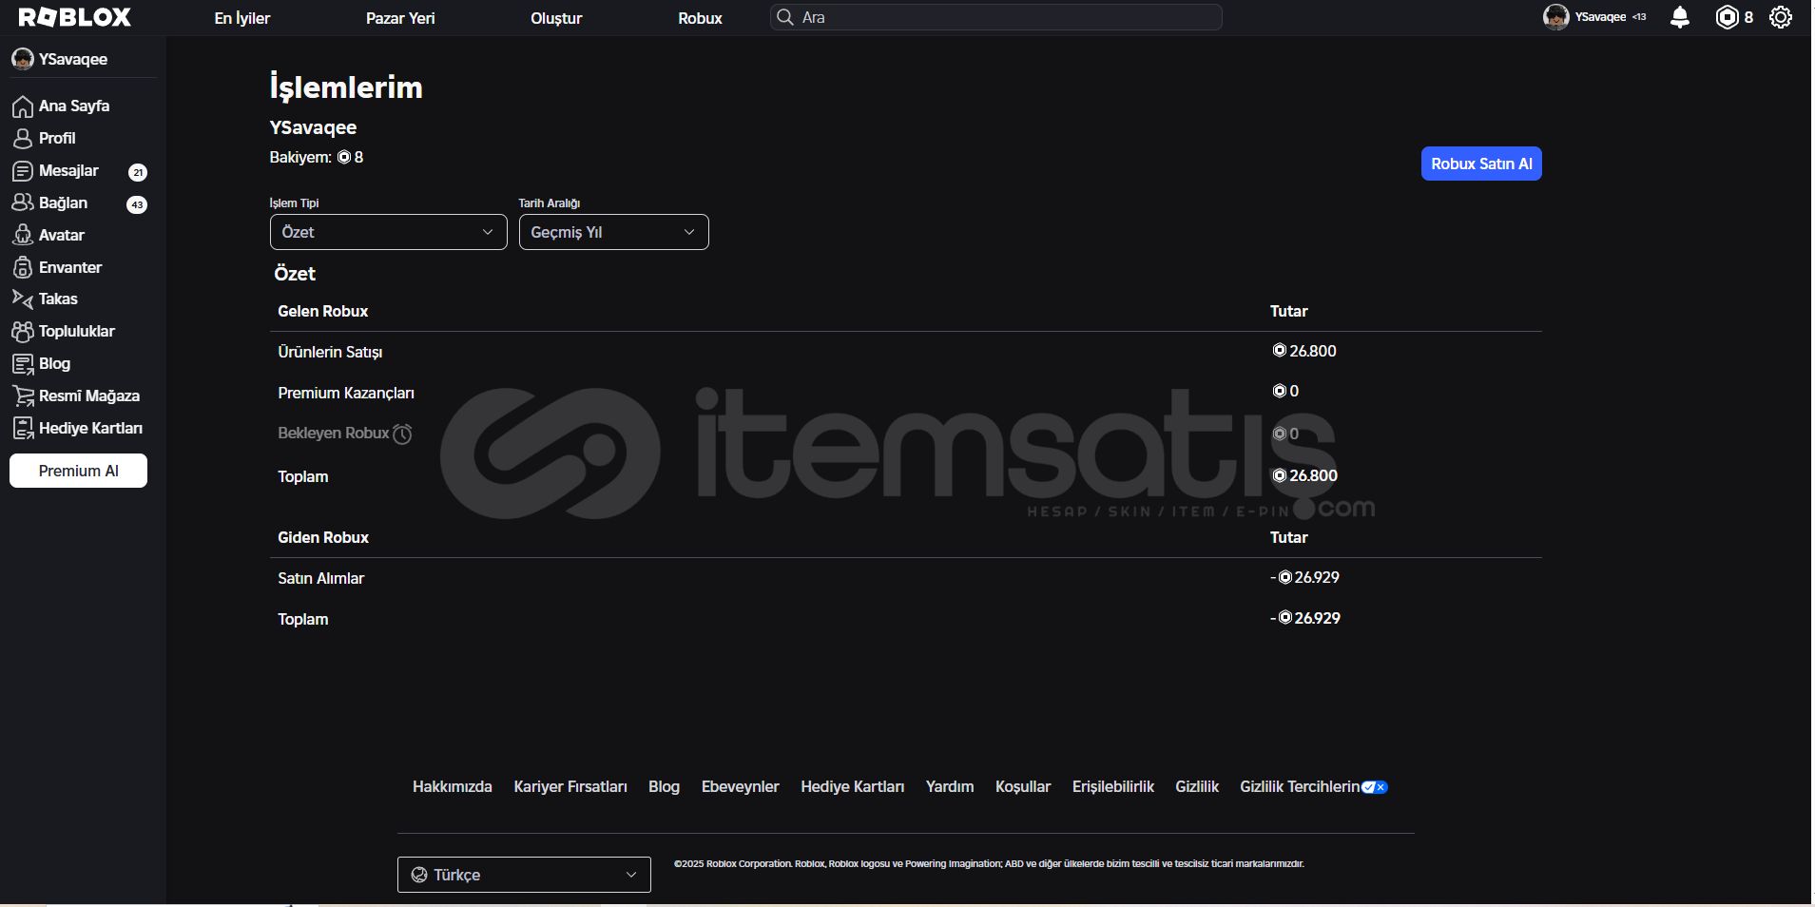Open Topluluklar icon in sidebar
The image size is (1815, 907).
click(x=23, y=331)
